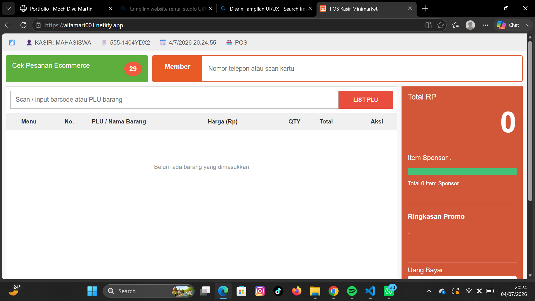Viewport: 535px width, 301px height.
Task: Open TikTok on taskbar
Action: 278,291
